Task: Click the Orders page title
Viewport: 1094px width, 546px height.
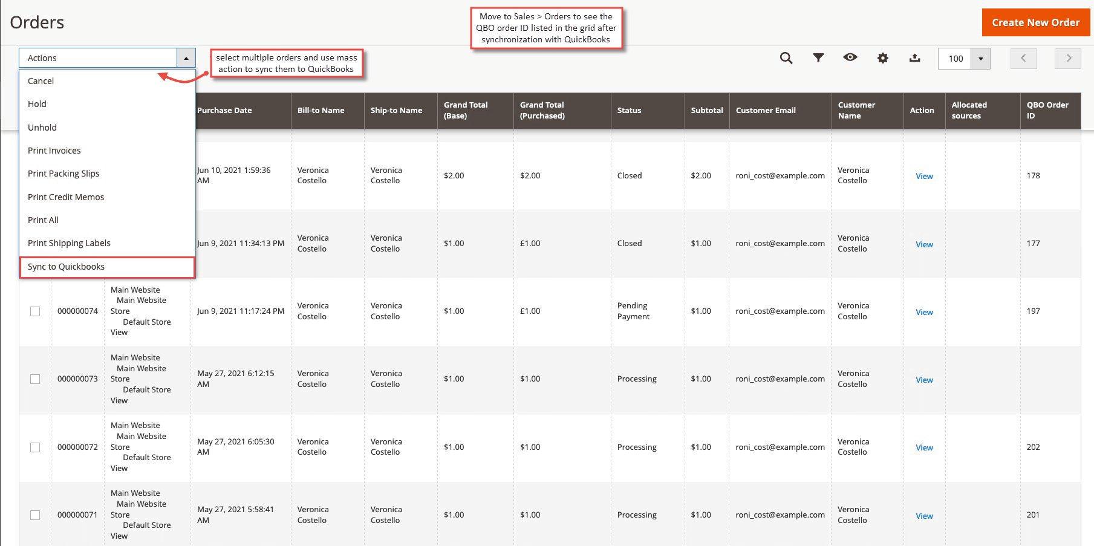Action: click(x=37, y=22)
